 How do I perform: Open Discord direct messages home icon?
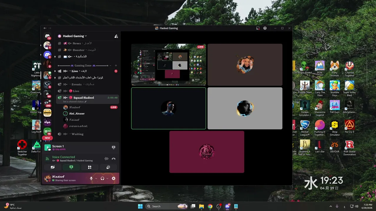47,36
